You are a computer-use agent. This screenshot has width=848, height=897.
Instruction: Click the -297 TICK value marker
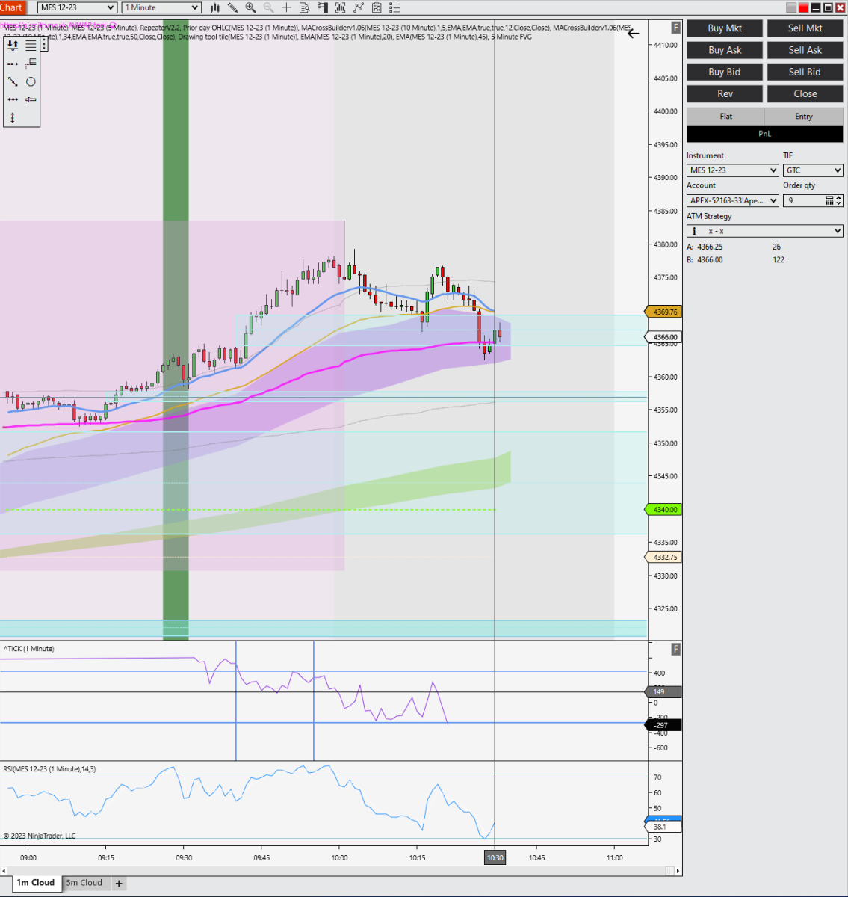tap(663, 725)
